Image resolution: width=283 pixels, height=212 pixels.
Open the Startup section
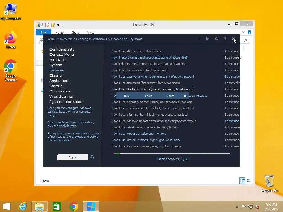[56, 86]
